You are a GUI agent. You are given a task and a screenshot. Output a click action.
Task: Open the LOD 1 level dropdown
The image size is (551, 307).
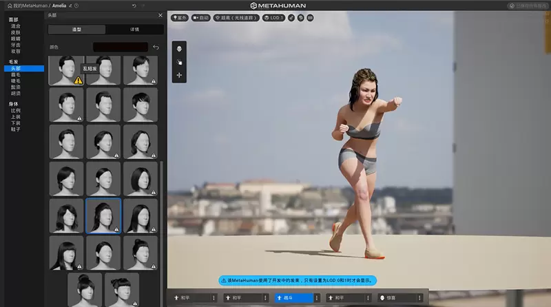(275, 17)
